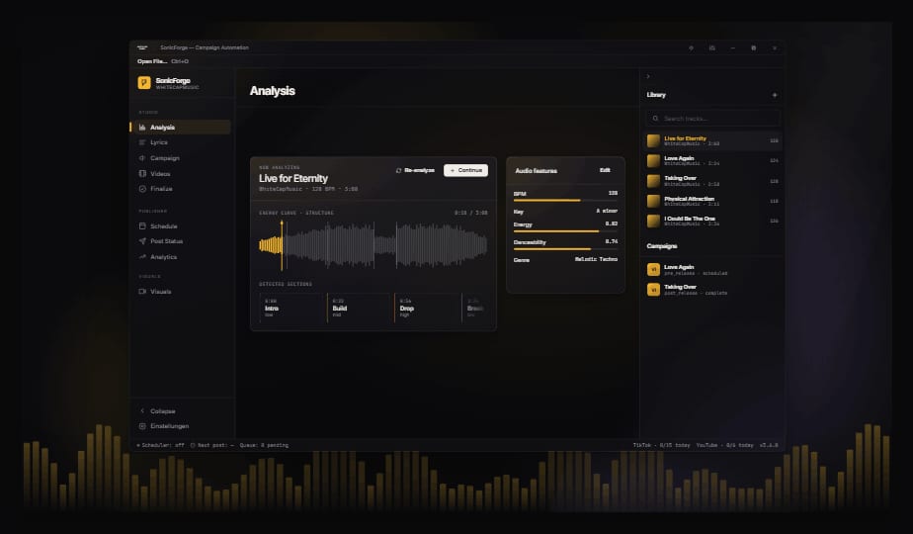
Task: Click the Melodic Techno genre value
Action: point(596,259)
